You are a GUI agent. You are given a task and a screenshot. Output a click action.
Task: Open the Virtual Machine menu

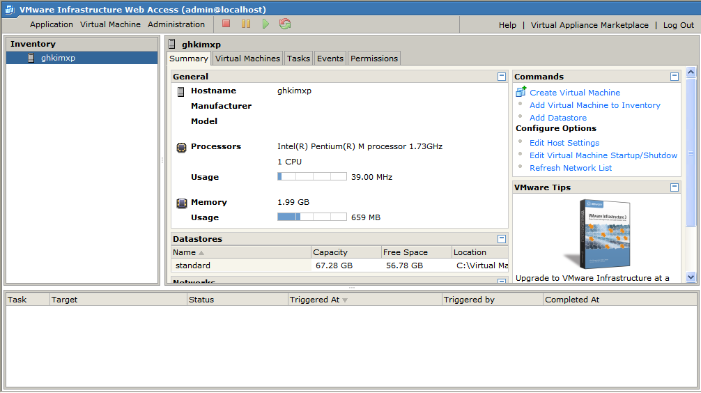(x=110, y=24)
